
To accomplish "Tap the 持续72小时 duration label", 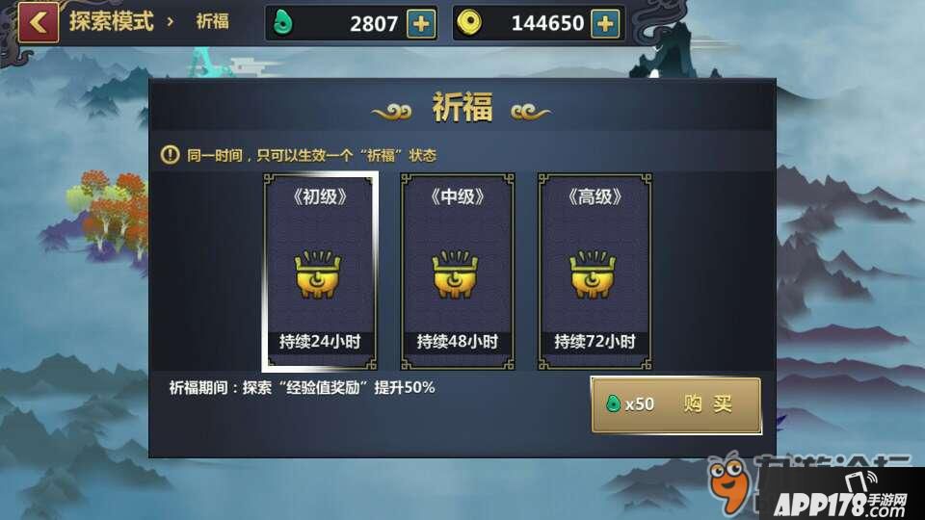I will coord(595,342).
